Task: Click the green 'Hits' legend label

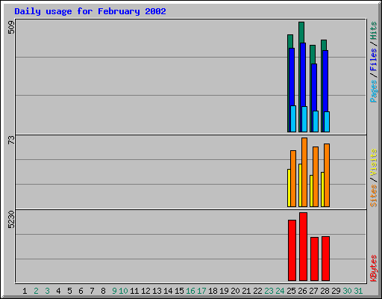Action: click(374, 31)
